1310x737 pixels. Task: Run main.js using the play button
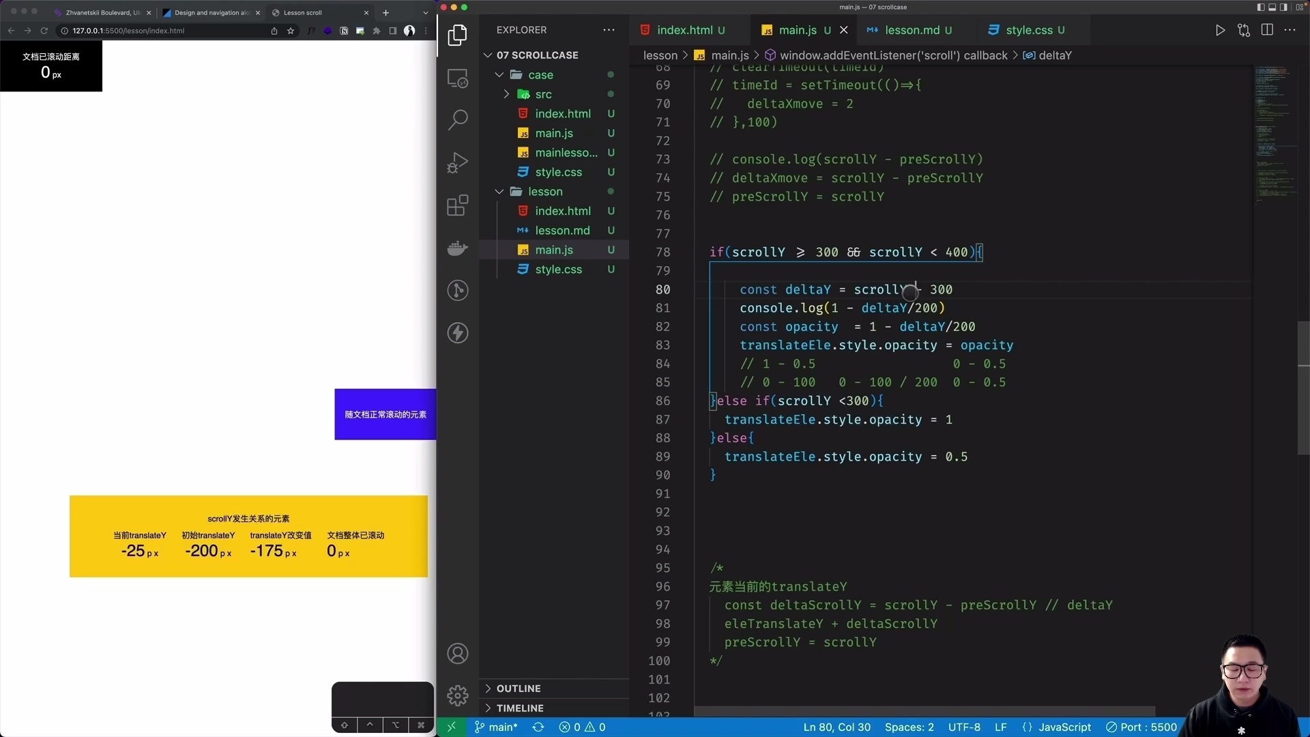1221,30
